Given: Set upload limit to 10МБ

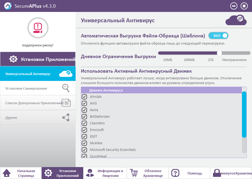Looking at the screenshot, I should coord(167,60).
